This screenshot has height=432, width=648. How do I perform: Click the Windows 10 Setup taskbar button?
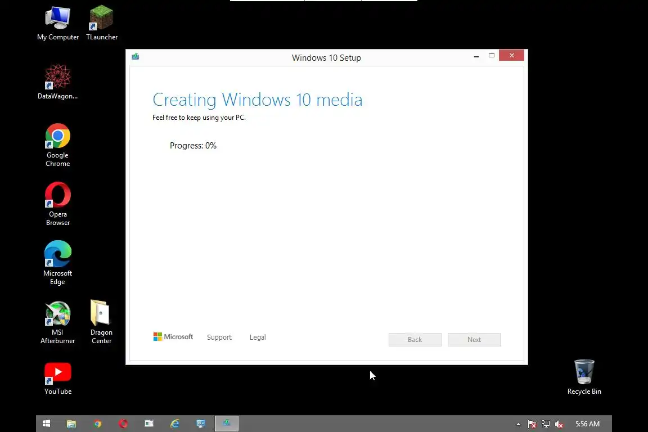[227, 424]
